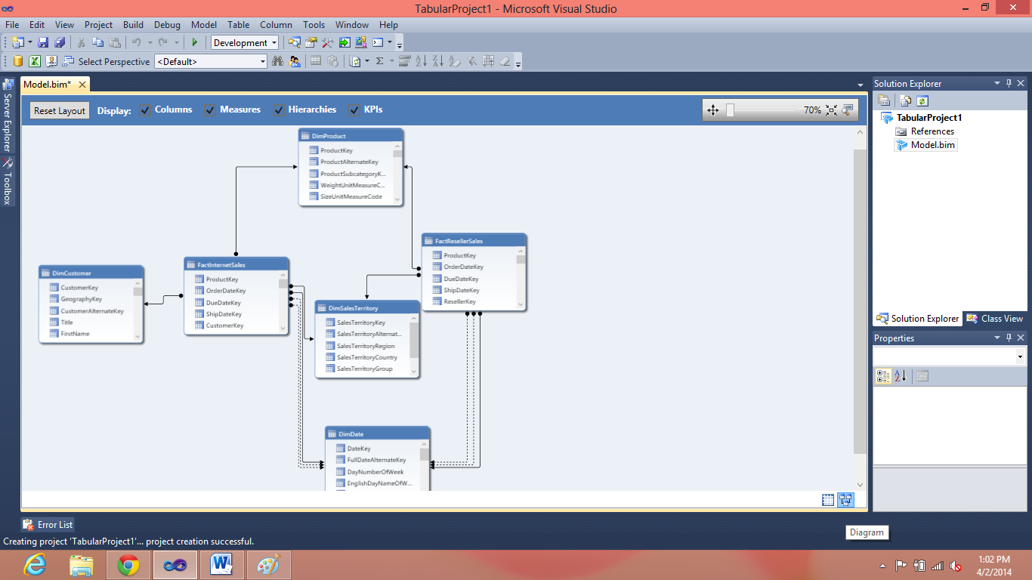The width and height of the screenshot is (1032, 580).
Task: Click the Find binoculars icon
Action: 278,61
